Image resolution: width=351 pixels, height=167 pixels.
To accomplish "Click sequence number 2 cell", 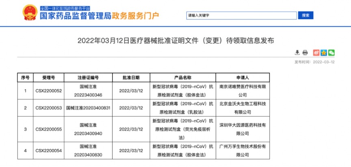I will pos(25,108).
